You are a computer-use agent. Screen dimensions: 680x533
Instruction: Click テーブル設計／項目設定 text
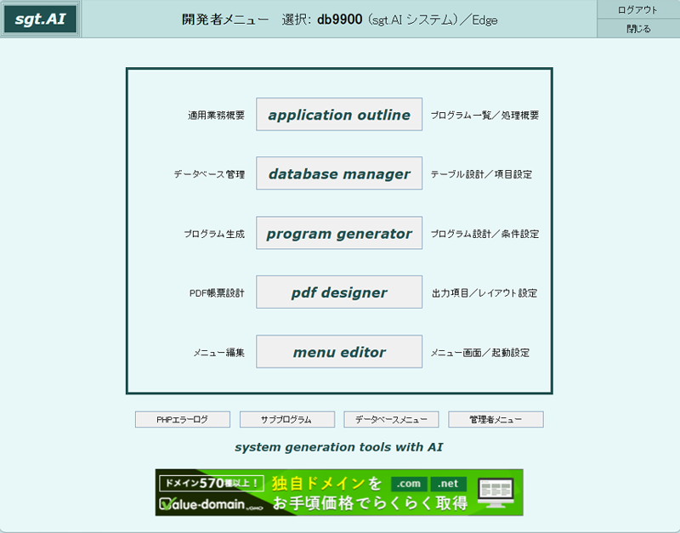pos(481,174)
